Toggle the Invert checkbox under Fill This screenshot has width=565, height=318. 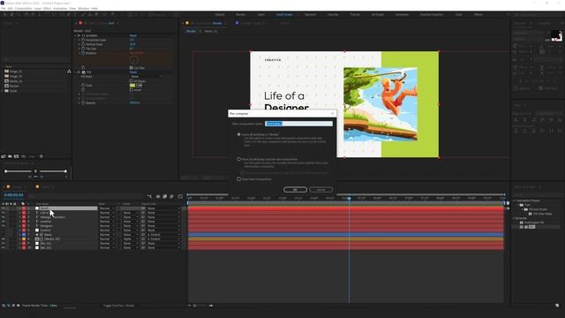(x=132, y=90)
